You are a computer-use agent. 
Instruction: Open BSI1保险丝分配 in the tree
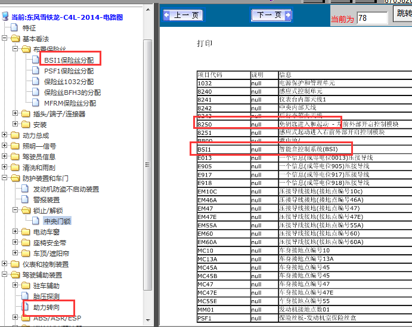point(69,60)
